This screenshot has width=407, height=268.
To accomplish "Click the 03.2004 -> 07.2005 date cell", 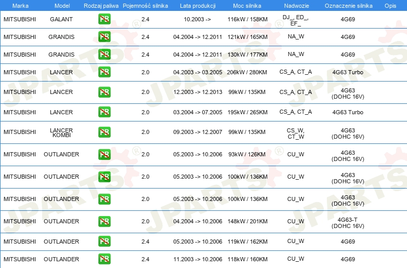I will click(x=198, y=112).
